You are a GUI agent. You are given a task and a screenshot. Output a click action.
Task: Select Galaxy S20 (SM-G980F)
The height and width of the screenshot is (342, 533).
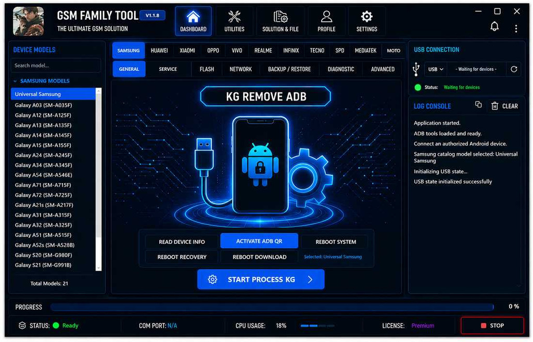[x=53, y=255]
